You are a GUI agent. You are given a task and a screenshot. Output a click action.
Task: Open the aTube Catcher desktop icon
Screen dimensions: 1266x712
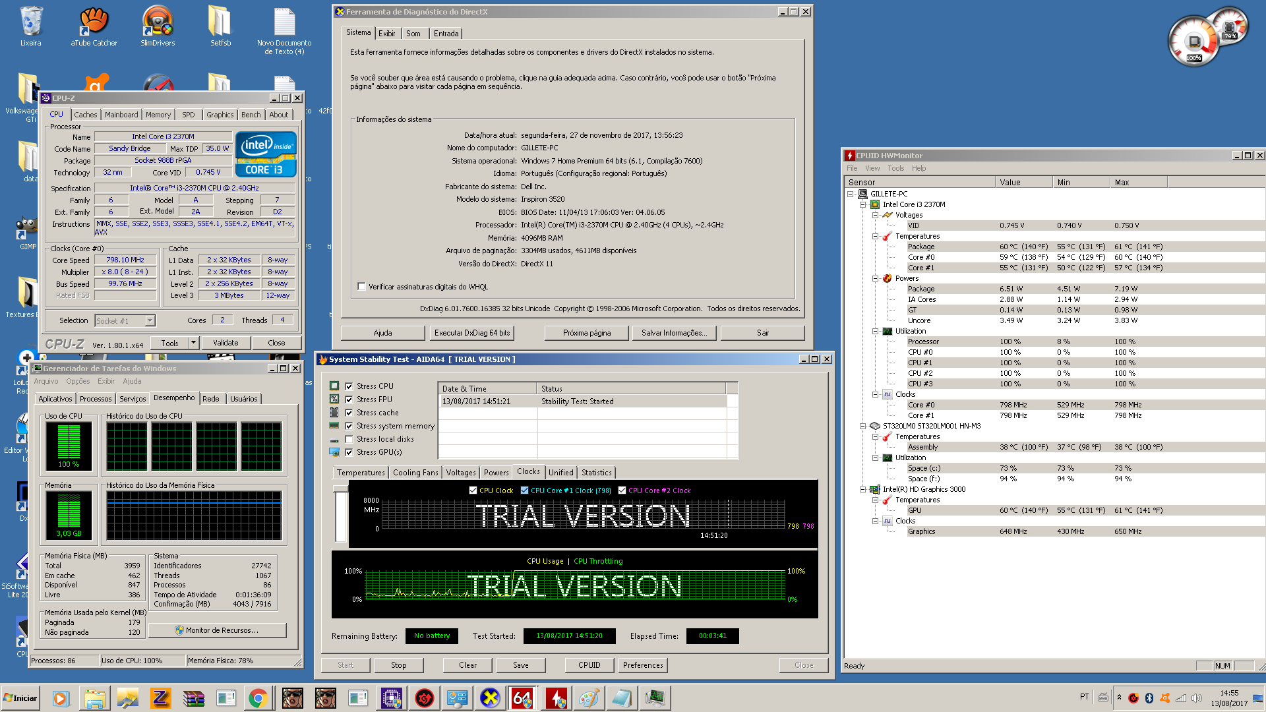tap(94, 26)
